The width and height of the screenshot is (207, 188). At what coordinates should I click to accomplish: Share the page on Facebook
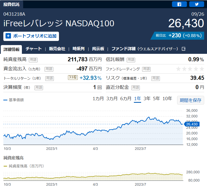[x=179, y=4]
